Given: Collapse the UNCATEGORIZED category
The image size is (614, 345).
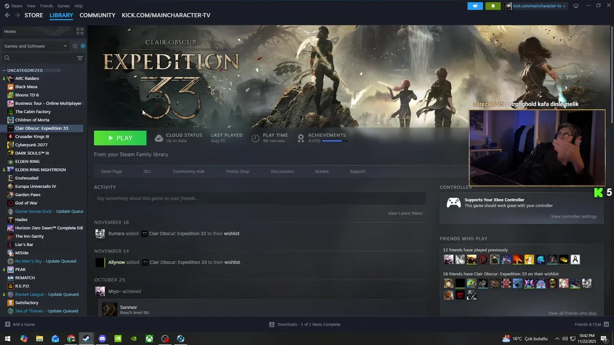Looking at the screenshot, I should (x=4, y=70).
